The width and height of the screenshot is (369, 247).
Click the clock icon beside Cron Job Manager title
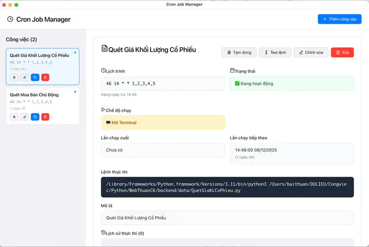point(10,19)
